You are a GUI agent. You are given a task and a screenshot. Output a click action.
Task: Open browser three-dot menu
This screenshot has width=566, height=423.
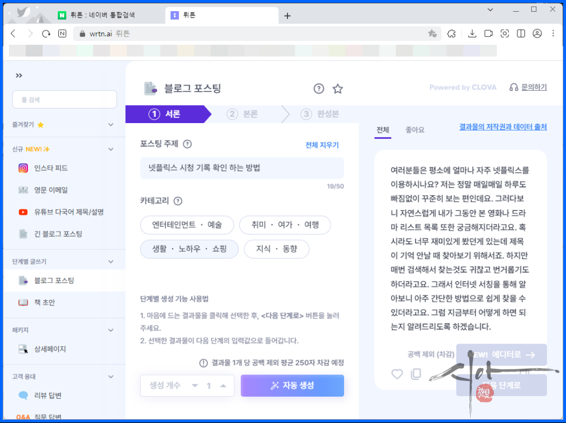[x=553, y=34]
